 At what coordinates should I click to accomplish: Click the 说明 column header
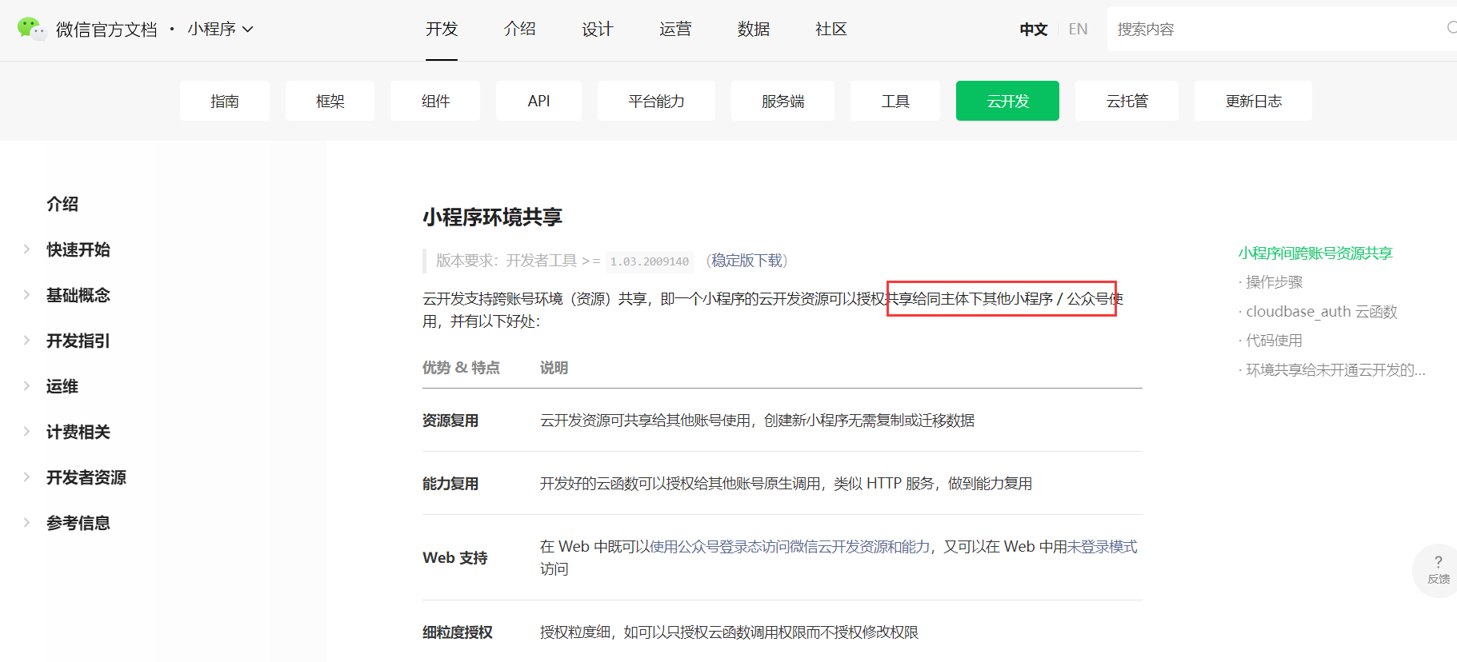[554, 368]
